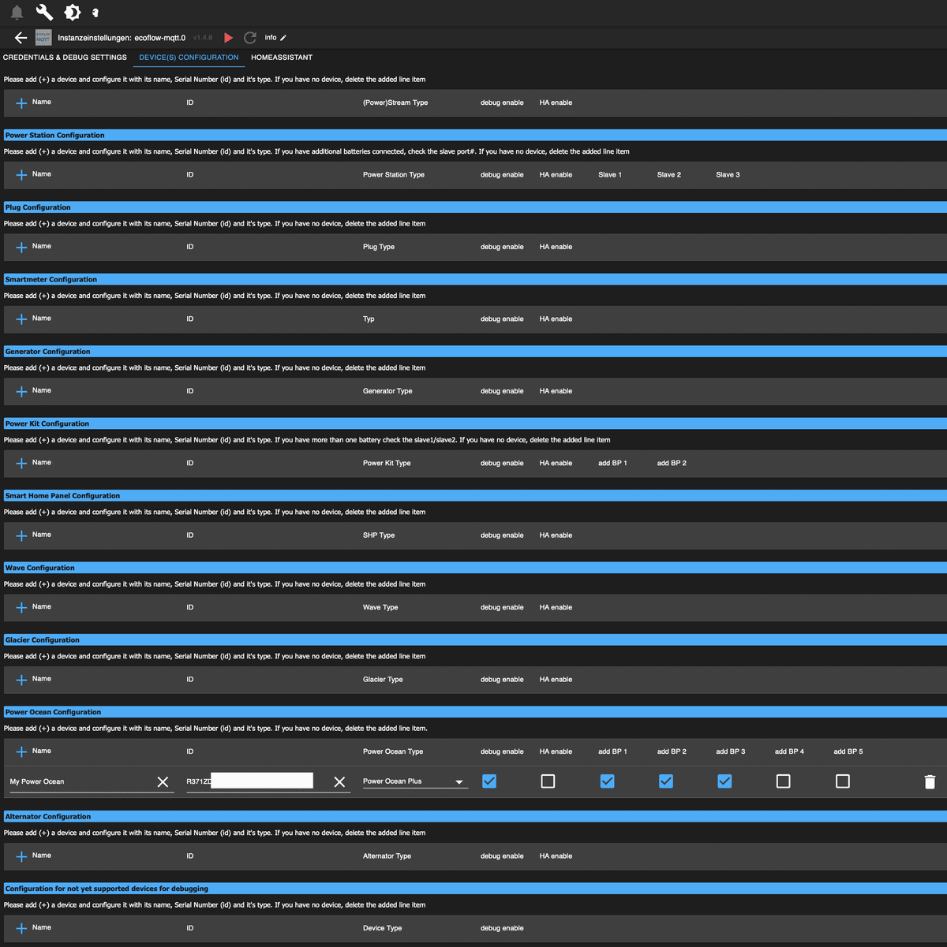Uncheck add BP 1 for Power Ocean
The width and height of the screenshot is (947, 947).
607,781
